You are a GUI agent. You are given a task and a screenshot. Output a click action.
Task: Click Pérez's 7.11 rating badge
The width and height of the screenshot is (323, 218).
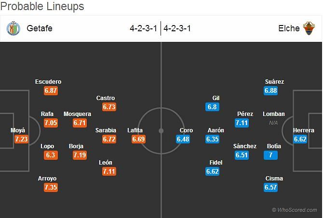[242, 123]
